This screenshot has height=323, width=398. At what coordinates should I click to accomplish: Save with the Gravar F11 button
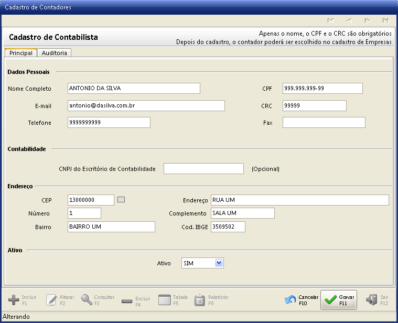[339, 300]
